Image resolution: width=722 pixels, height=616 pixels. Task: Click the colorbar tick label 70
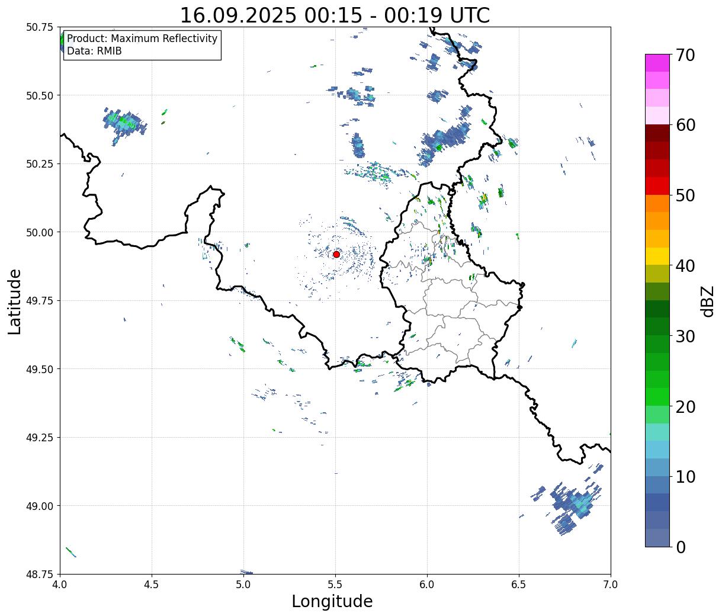click(x=685, y=55)
